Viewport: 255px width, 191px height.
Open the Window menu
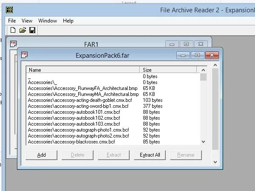48,21
